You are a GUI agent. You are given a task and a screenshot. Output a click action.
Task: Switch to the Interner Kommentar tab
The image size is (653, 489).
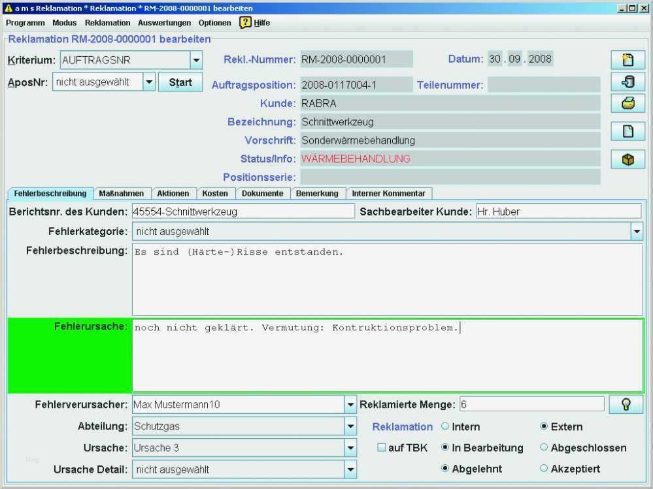388,193
